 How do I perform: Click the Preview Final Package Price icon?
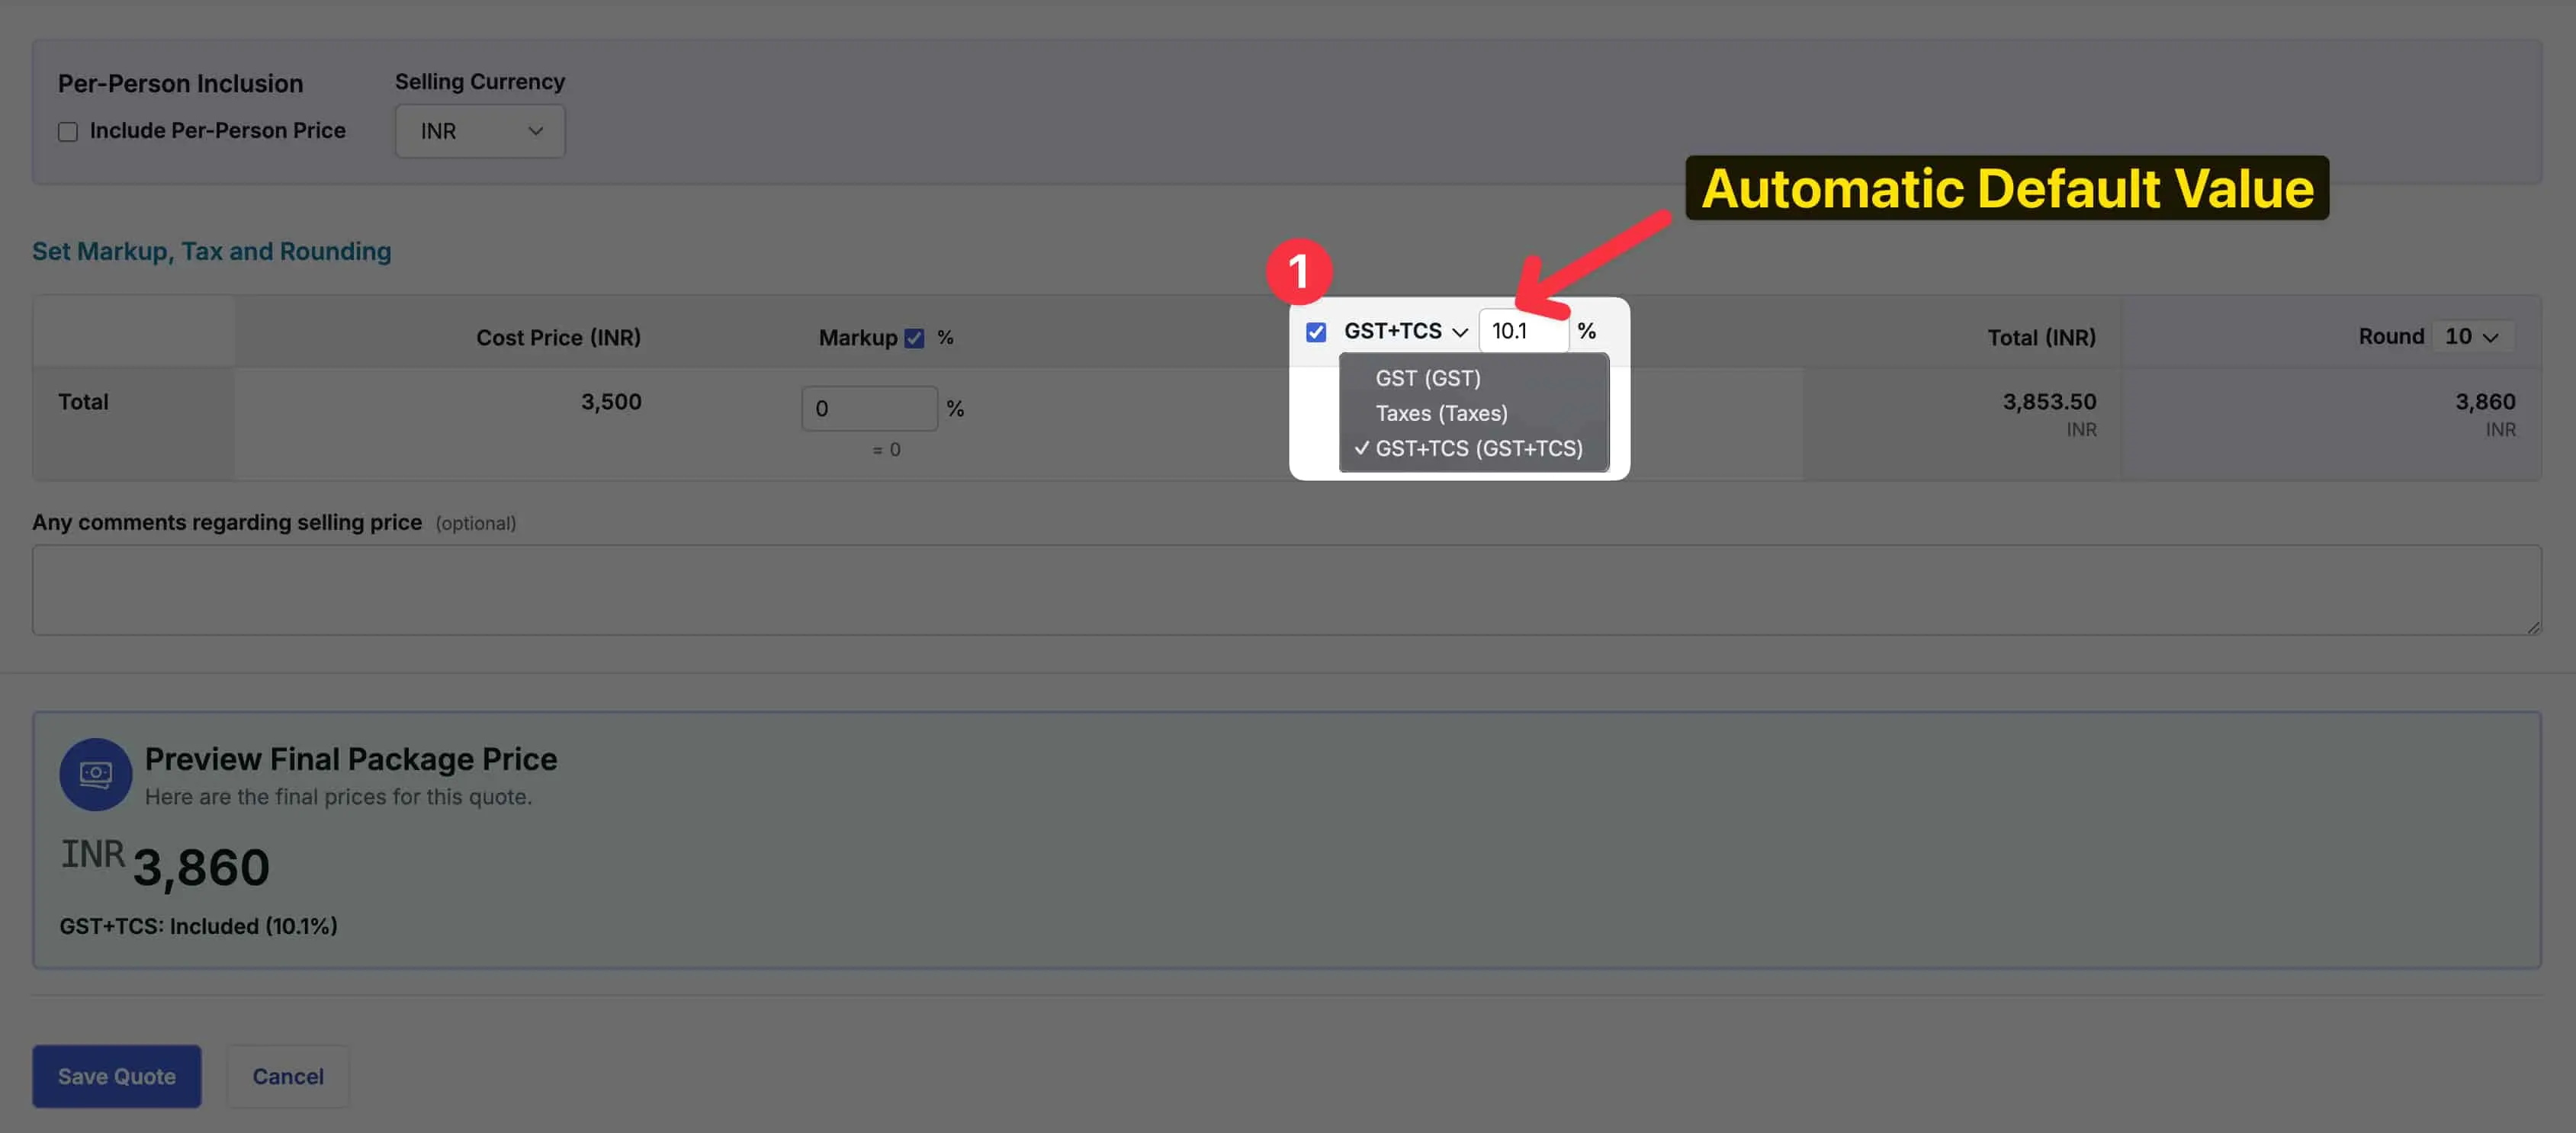94,772
